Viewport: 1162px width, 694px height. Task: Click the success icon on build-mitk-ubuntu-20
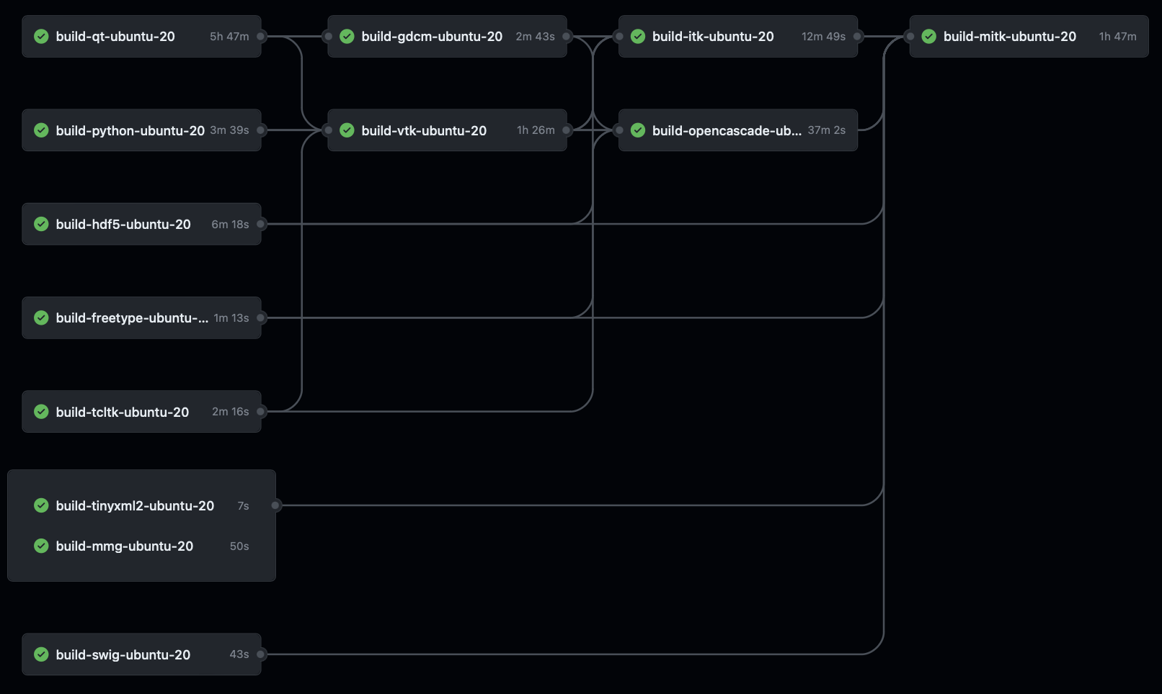click(x=929, y=36)
